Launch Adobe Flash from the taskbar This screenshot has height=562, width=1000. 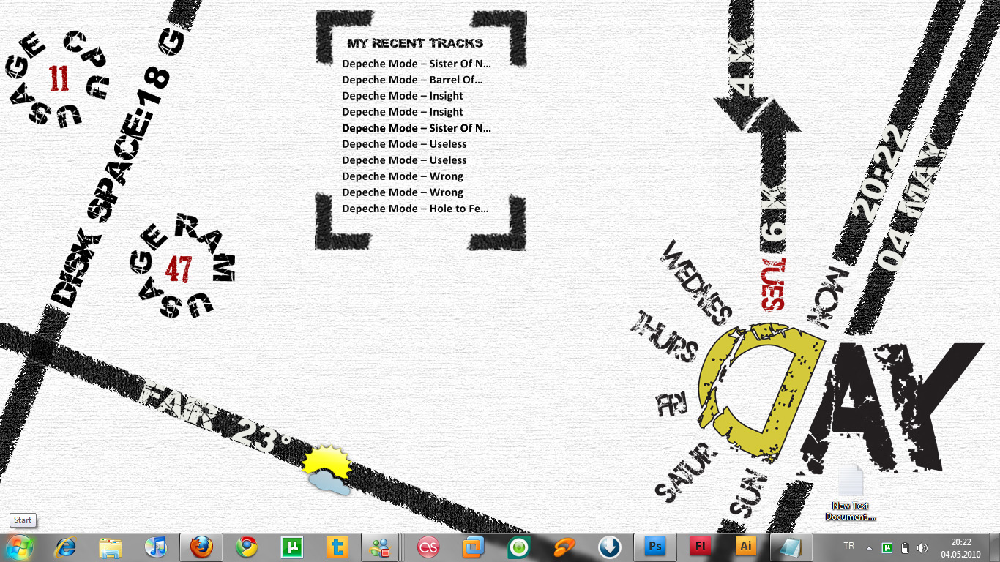click(701, 547)
